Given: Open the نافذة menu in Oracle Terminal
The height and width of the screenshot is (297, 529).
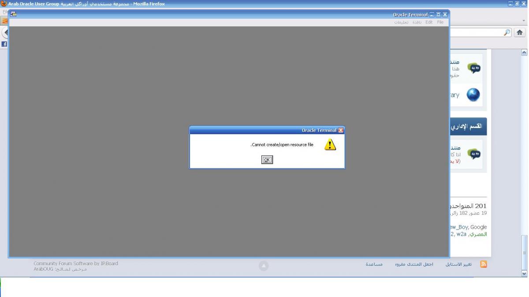Looking at the screenshot, I should (417, 22).
